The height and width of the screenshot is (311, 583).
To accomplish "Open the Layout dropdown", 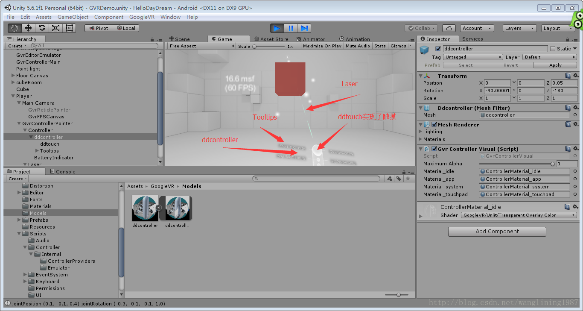I will tap(558, 28).
